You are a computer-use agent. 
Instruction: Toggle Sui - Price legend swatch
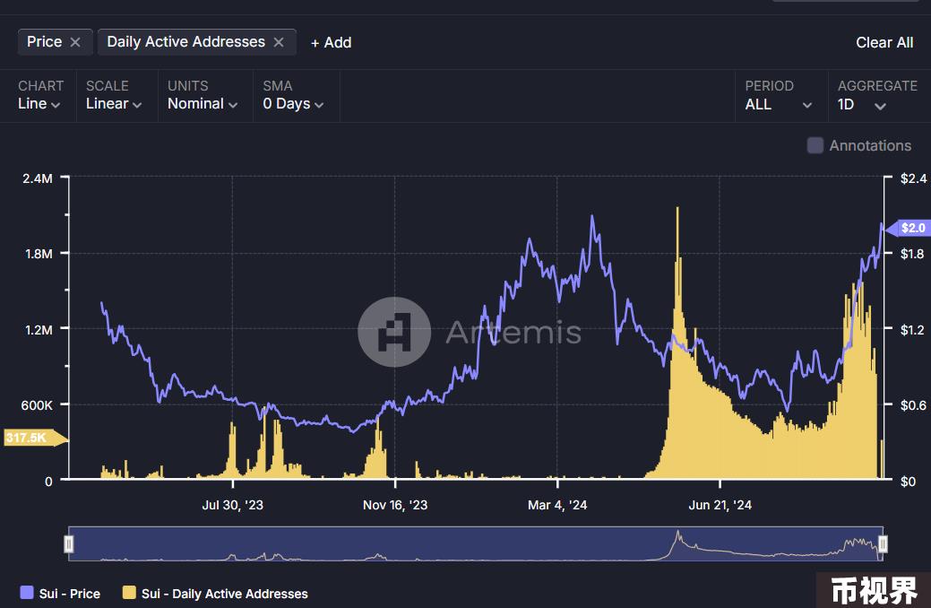click(27, 593)
